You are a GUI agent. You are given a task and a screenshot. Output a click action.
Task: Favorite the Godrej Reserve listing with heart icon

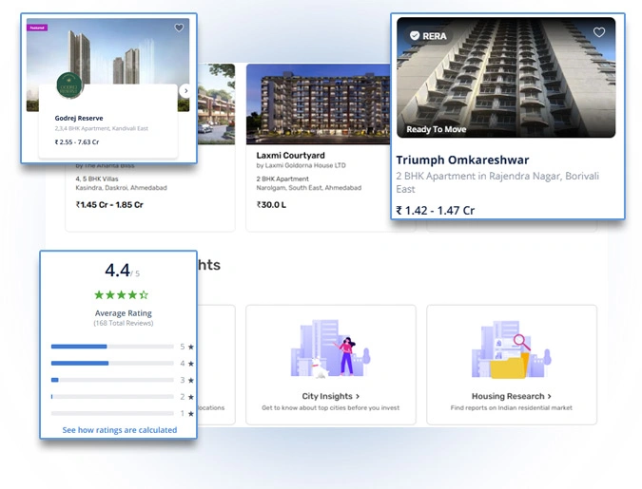179,28
